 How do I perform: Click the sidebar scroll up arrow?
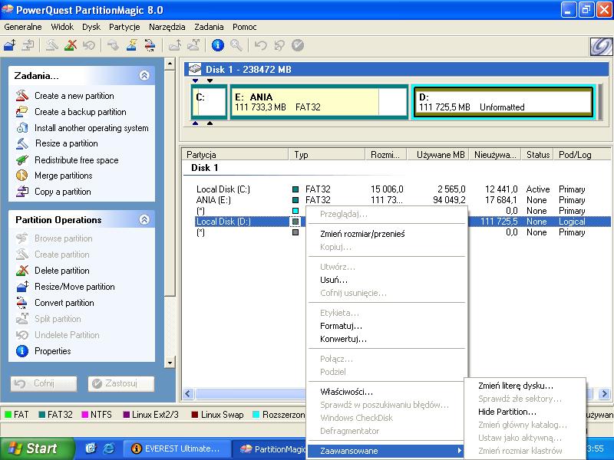(x=170, y=64)
